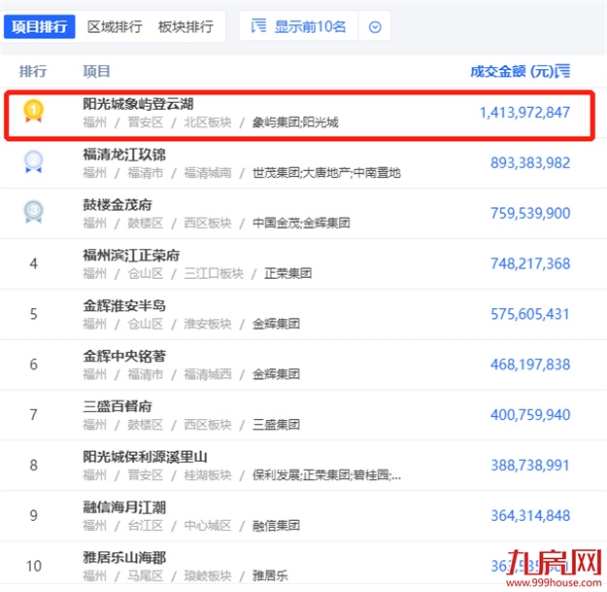This screenshot has width=607, height=592.
Task: Click developer 正荣集团 in rank 4 row
Action: 288,273
